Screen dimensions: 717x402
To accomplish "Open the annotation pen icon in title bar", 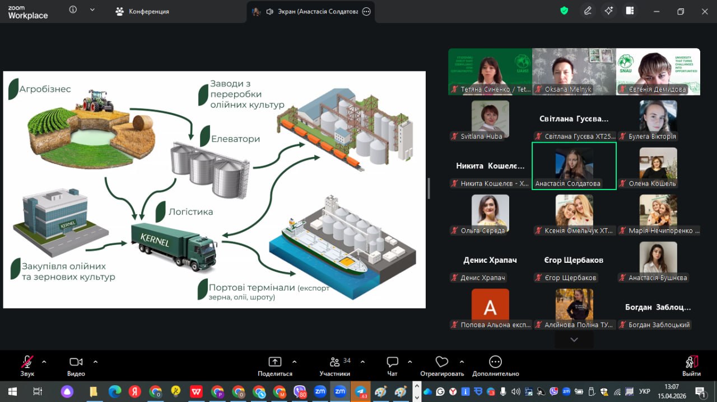I will 588,11.
